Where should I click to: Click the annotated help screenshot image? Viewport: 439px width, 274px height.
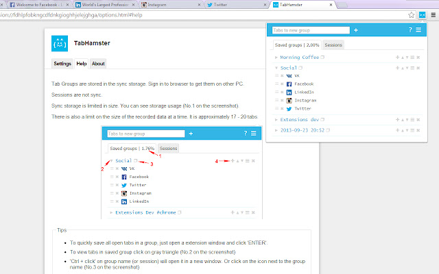click(x=182, y=172)
